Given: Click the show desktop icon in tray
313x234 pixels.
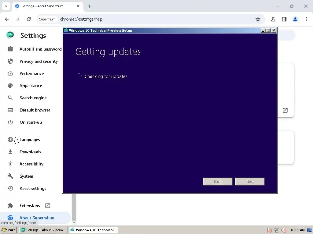Looking at the screenshot, I should point(309,230).
